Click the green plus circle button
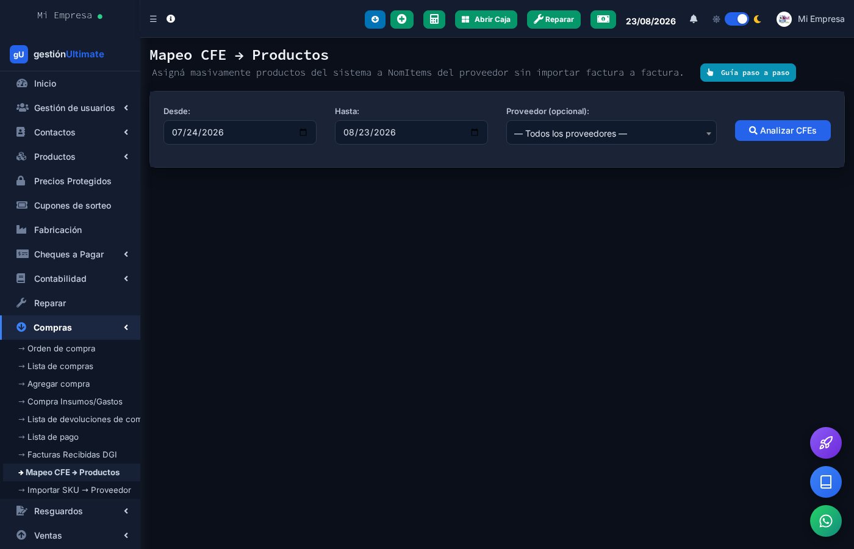The width and height of the screenshot is (854, 549). click(402, 20)
